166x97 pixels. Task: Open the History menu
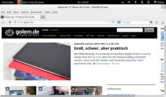coord(25,12)
